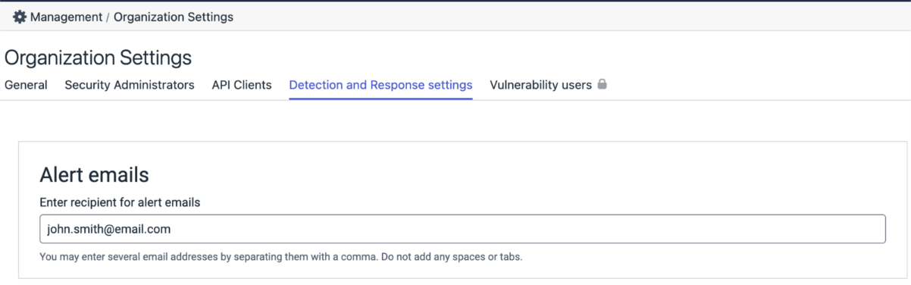911x285 pixels.
Task: Open the General tab
Action: [x=26, y=85]
